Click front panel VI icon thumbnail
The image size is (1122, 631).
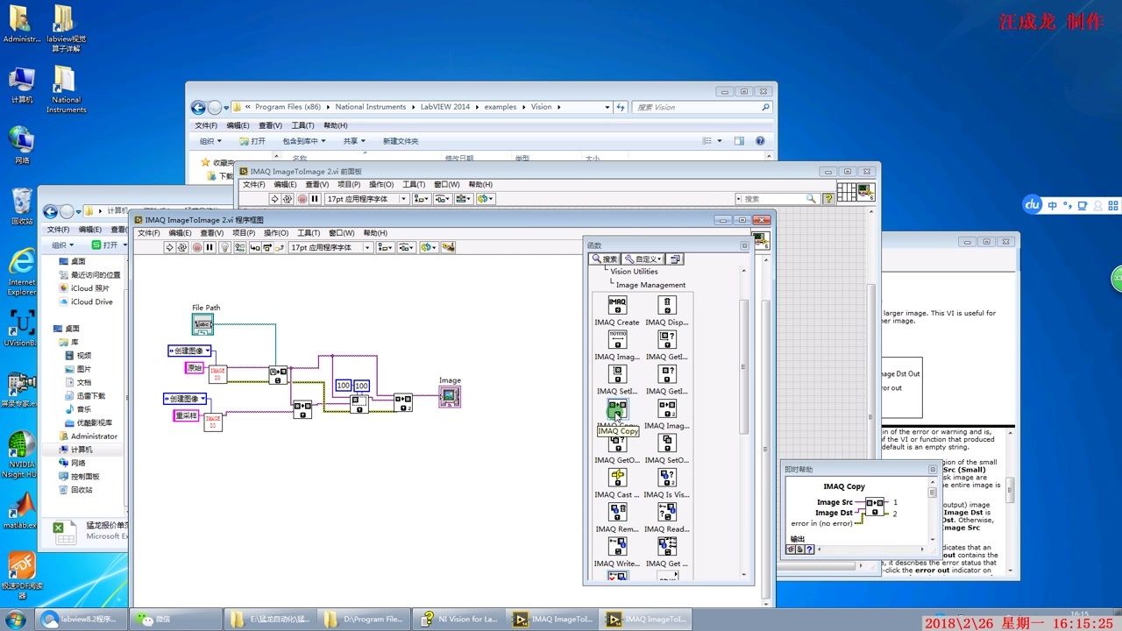[866, 191]
